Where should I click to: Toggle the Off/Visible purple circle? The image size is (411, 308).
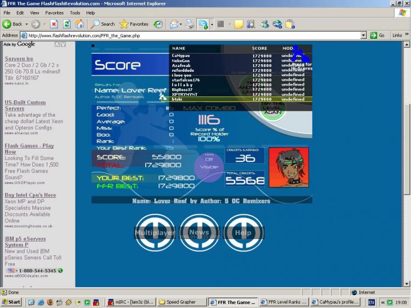tap(209, 166)
